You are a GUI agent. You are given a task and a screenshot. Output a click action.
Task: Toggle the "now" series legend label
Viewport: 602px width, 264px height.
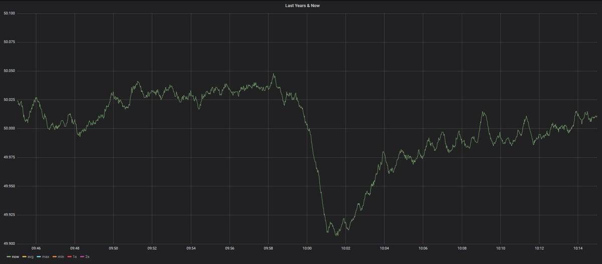15,256
